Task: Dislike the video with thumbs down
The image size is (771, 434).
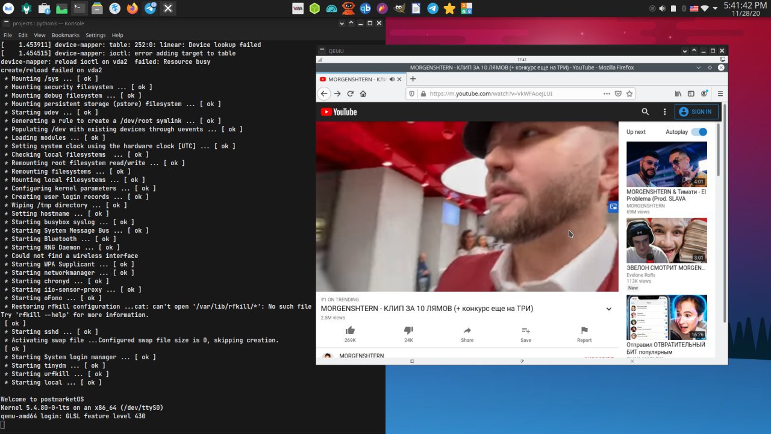Action: (x=408, y=334)
